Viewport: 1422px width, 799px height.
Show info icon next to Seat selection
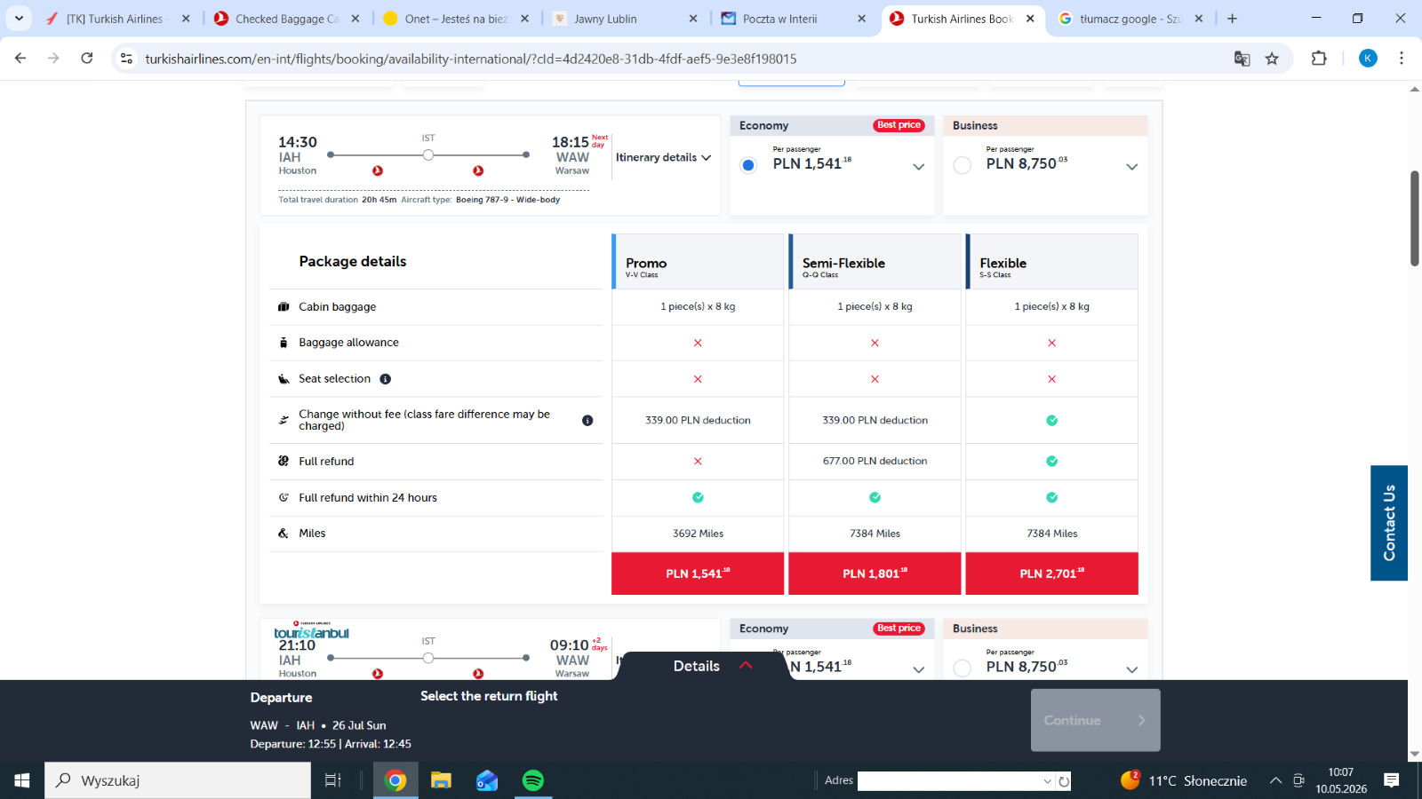(x=385, y=379)
